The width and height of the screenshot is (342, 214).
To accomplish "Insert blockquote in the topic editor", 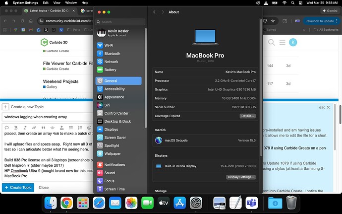I will pyautogui.click(x=43, y=128).
